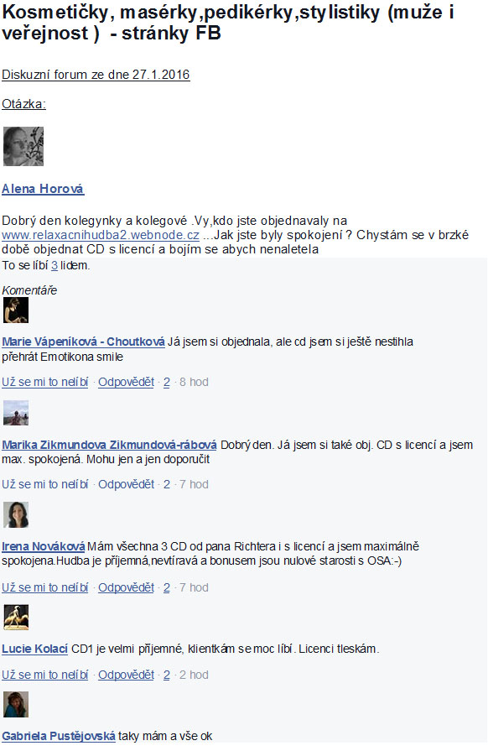Open Irena Nováková name link
The height and width of the screenshot is (751, 488).
click(x=43, y=546)
